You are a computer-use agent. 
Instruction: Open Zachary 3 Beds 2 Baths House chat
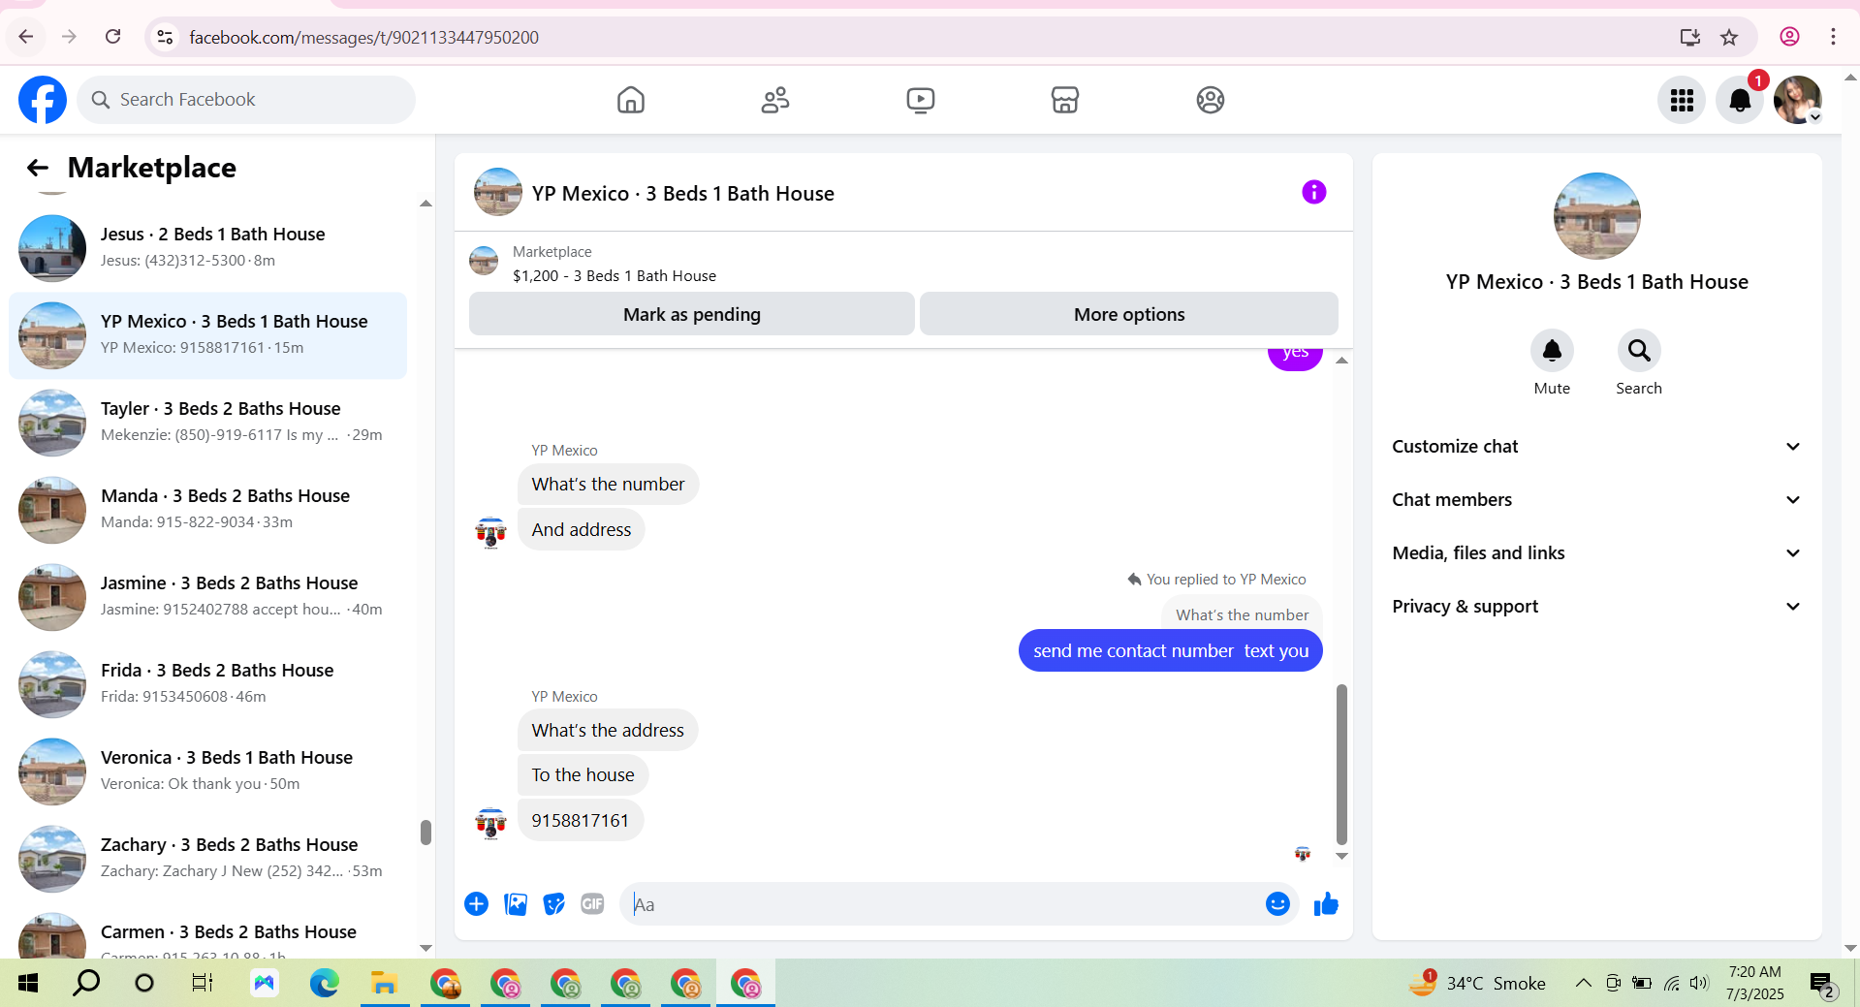[208, 859]
